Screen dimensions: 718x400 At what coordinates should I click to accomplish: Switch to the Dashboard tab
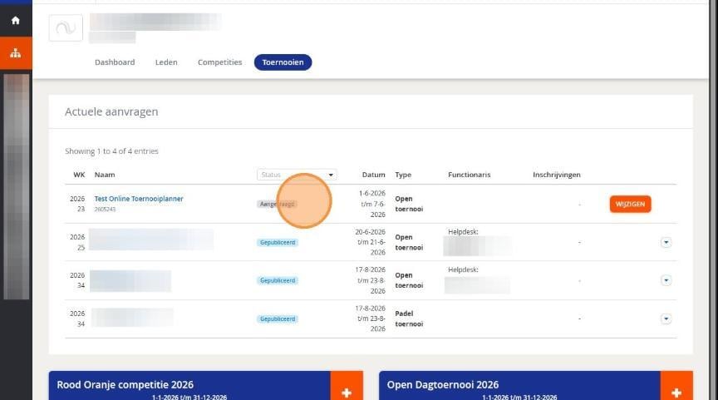click(x=115, y=62)
